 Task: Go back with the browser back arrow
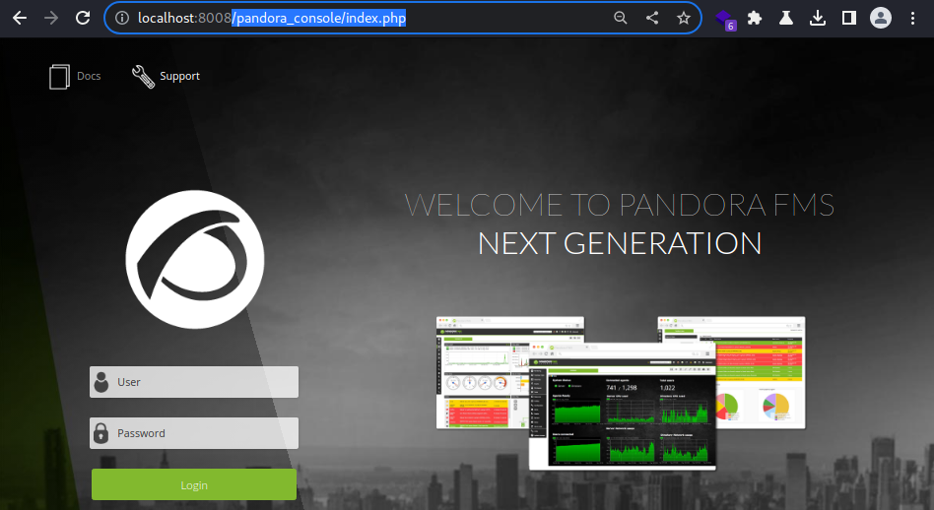[x=20, y=18]
